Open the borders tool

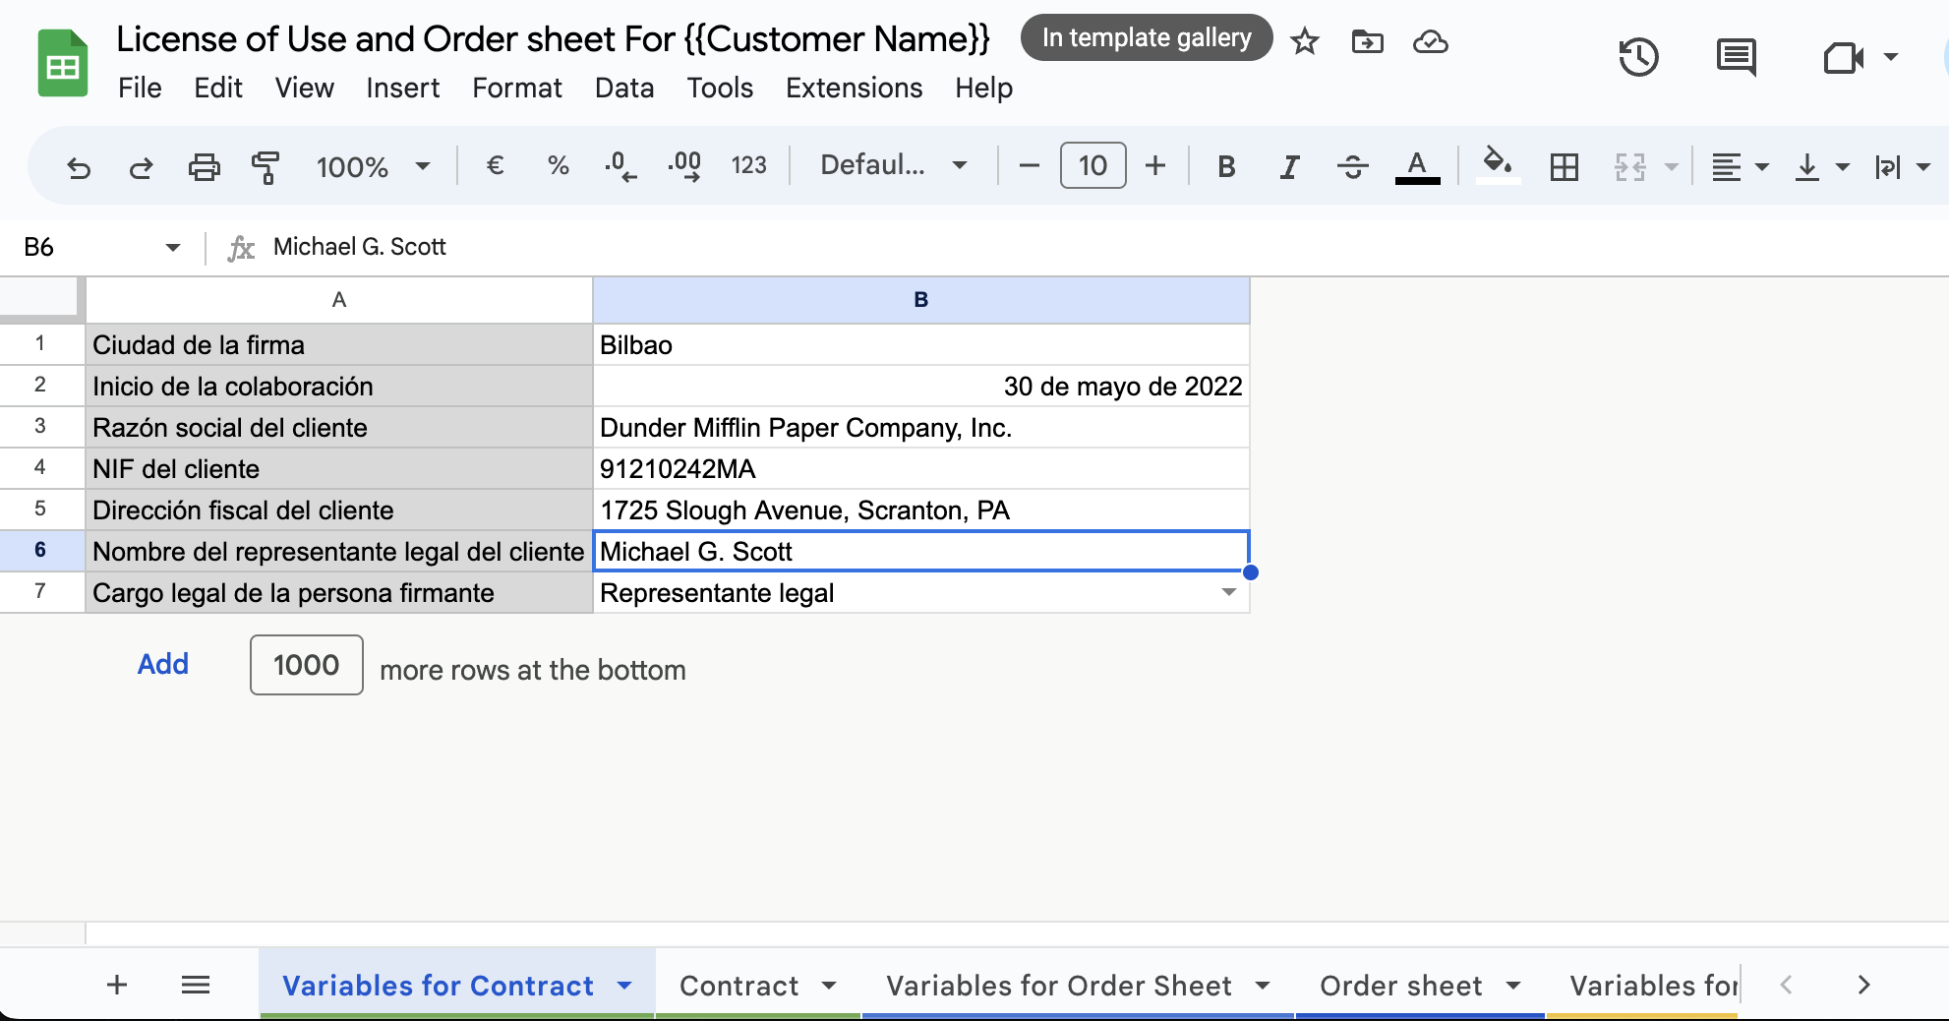pos(1564,167)
